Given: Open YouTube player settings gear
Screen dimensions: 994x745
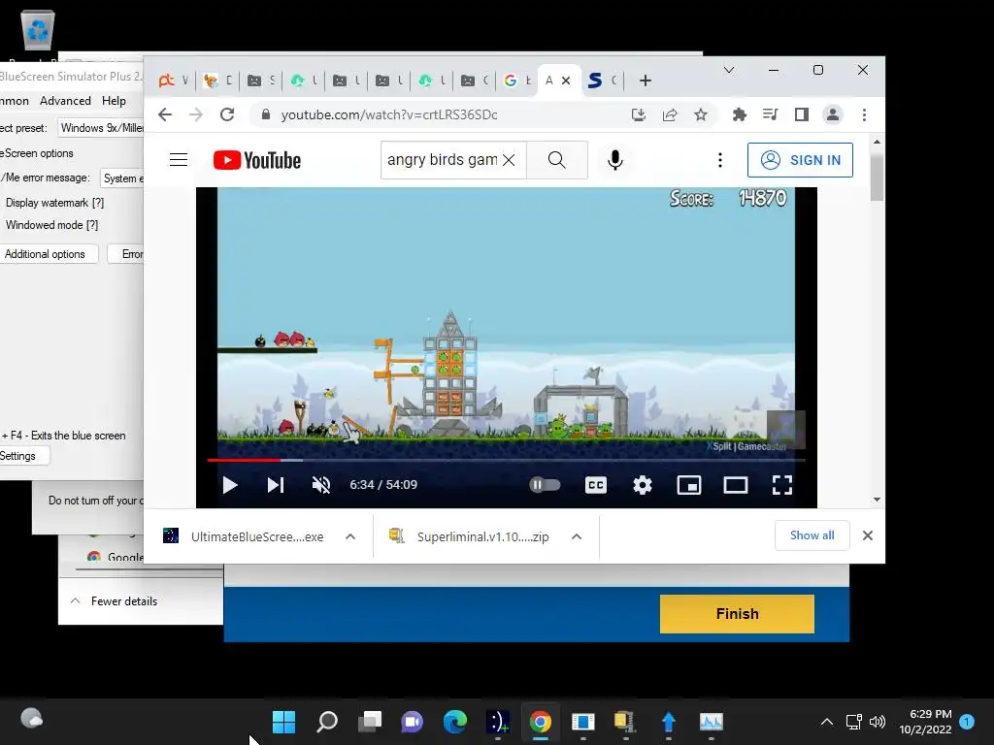Looking at the screenshot, I should pos(643,485).
